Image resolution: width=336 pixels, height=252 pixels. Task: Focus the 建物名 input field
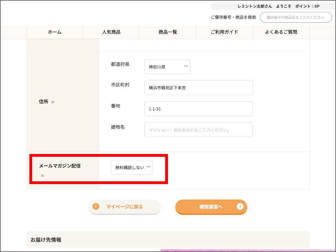198,129
